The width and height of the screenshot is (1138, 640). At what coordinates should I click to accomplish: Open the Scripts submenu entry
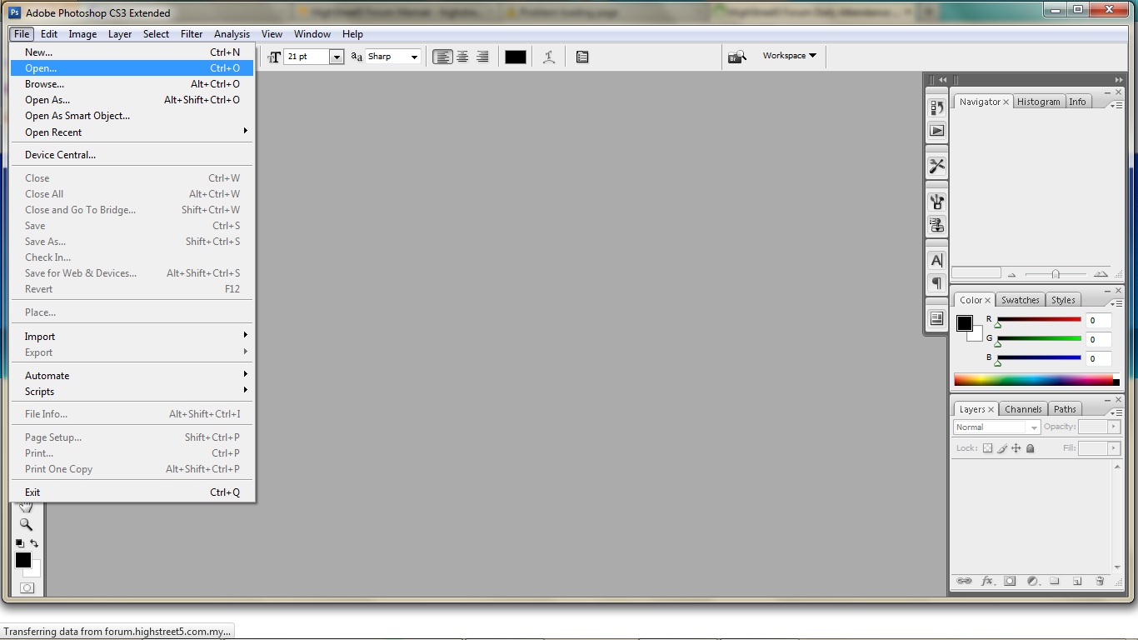click(132, 391)
